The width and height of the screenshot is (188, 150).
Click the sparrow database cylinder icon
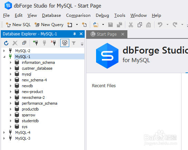[17, 115]
